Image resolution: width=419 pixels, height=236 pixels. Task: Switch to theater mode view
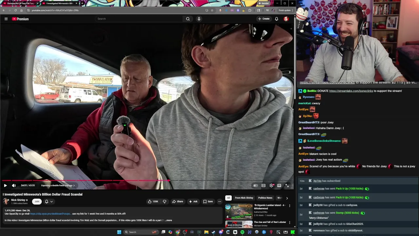click(x=279, y=186)
